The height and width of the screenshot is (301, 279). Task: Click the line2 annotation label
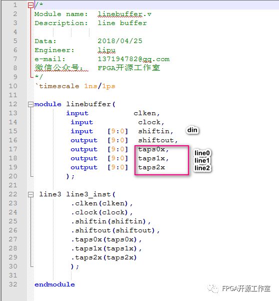click(202, 168)
